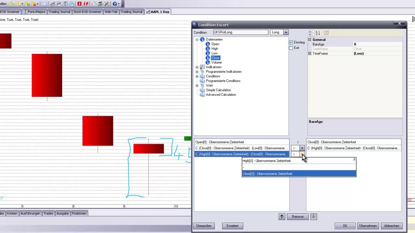
Task: Click the list sheet icon in toolbar
Action: (x=44, y=4)
